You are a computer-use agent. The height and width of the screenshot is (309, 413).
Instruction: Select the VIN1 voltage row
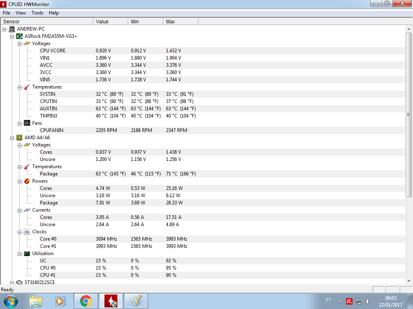coord(222,58)
